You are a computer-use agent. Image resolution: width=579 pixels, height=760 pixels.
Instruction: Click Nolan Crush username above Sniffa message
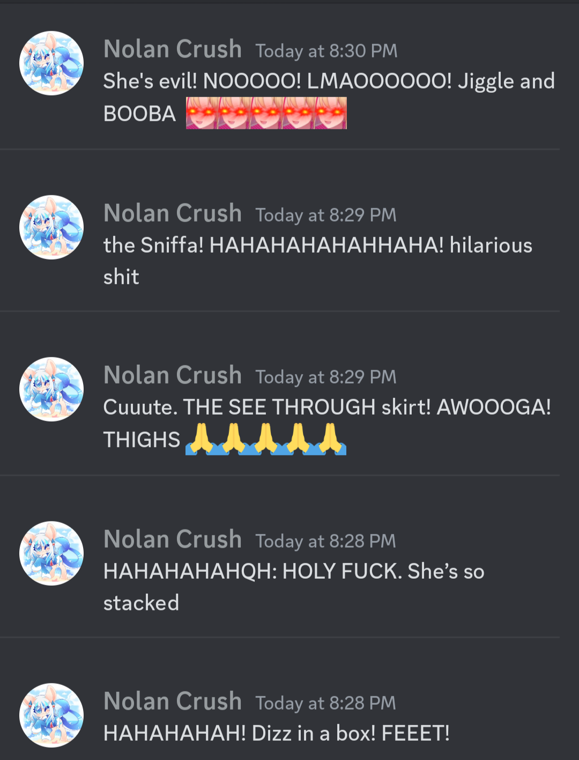tap(173, 213)
